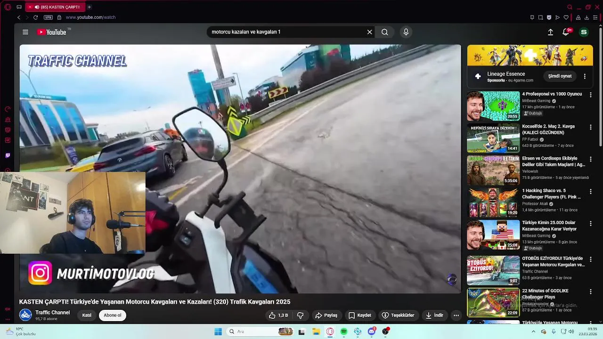Click the taskbar Ara search box

(260, 331)
